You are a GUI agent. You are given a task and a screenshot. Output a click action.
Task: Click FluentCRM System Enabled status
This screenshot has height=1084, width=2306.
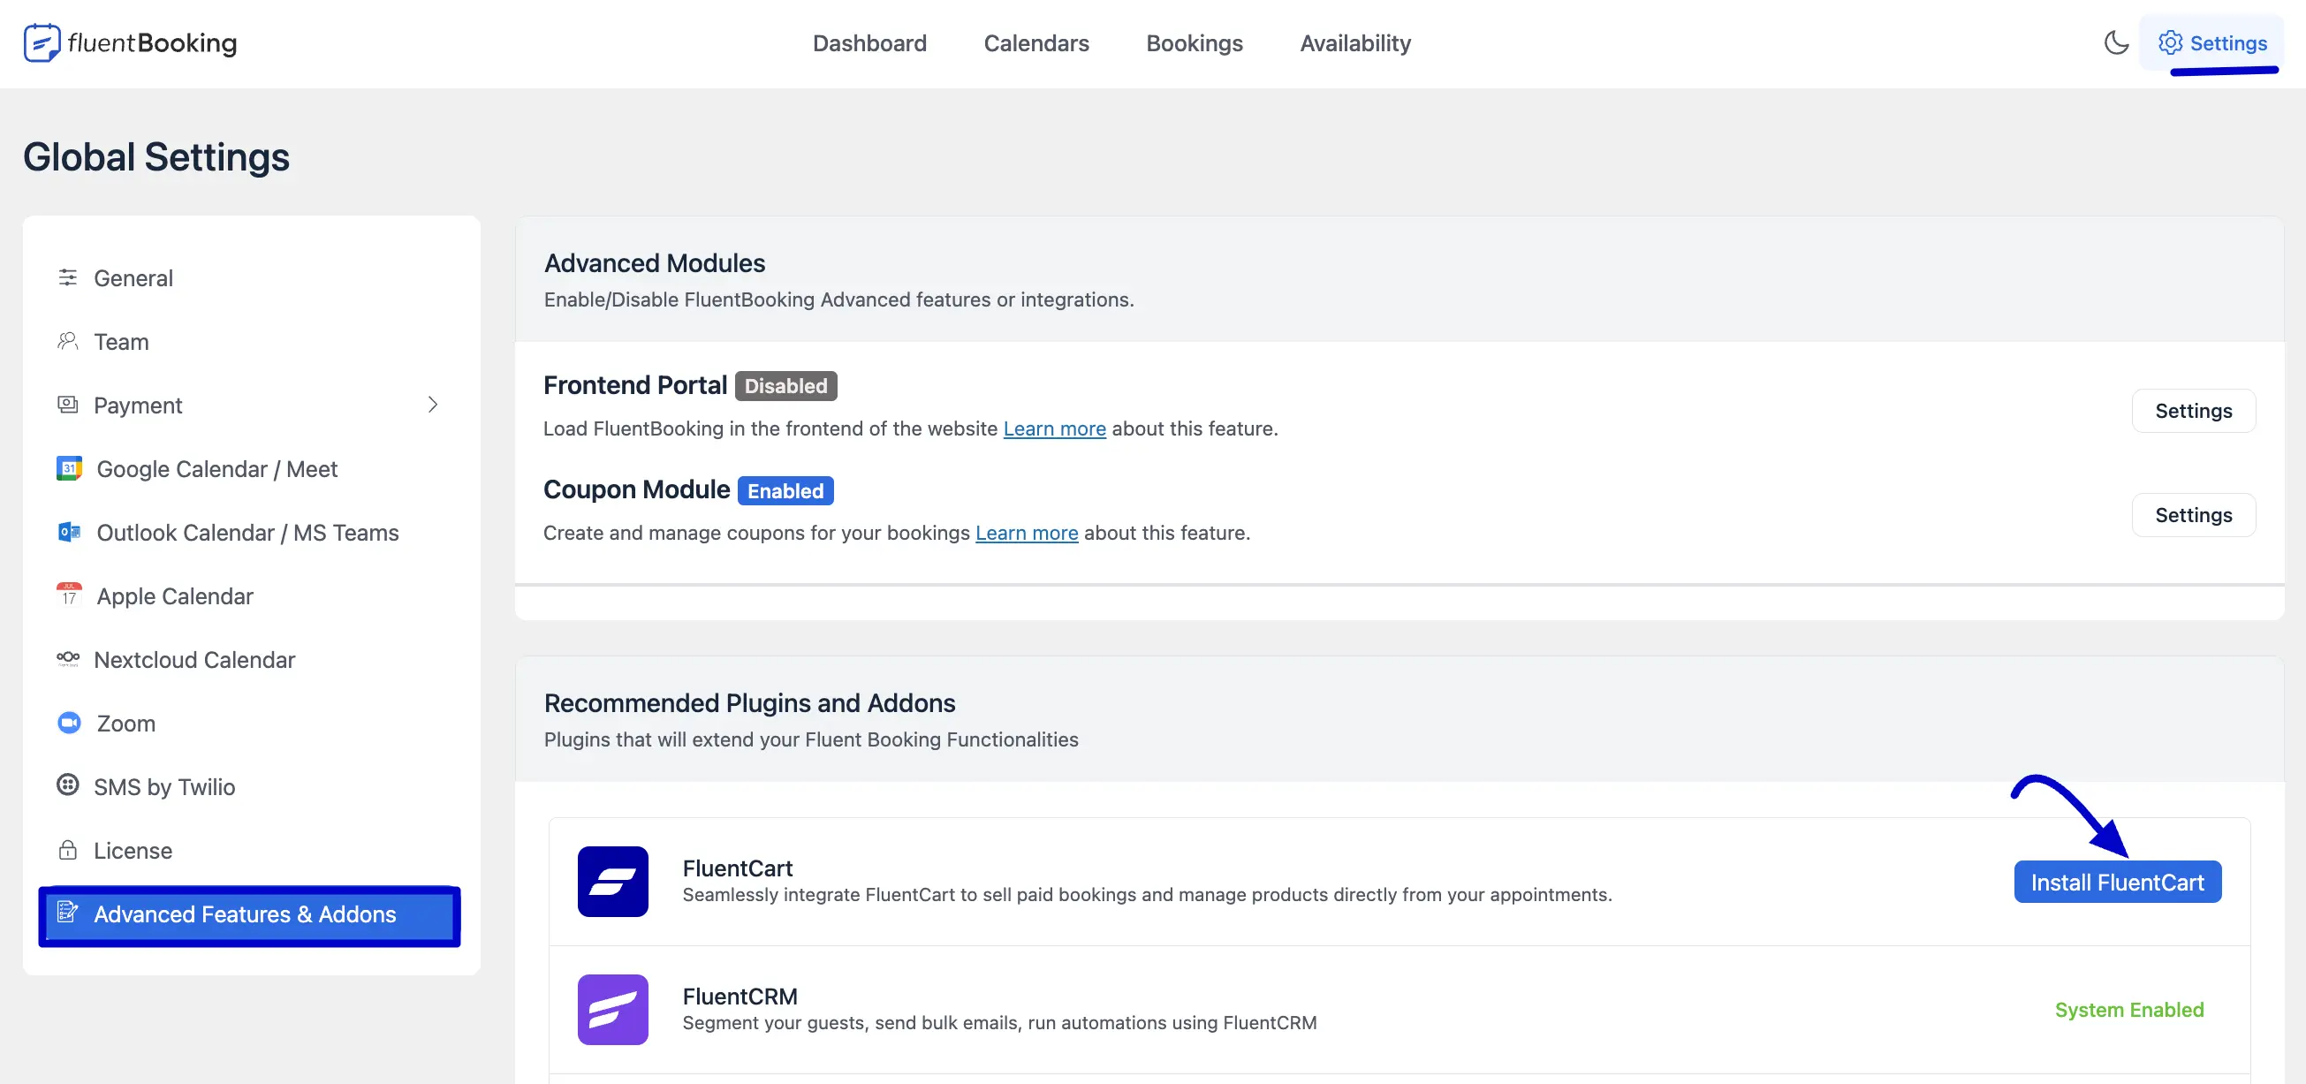[2129, 1009]
